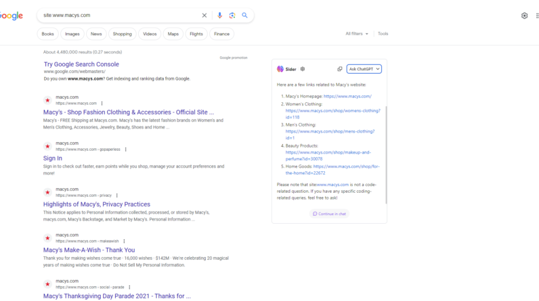The image size is (539, 301).
Task: Expand the Ask ChatGPT dropdown
Action: [x=364, y=69]
